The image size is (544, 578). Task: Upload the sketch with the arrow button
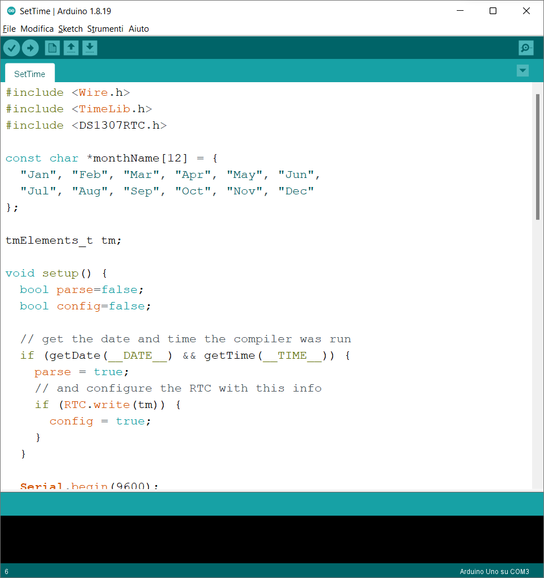pos(30,48)
